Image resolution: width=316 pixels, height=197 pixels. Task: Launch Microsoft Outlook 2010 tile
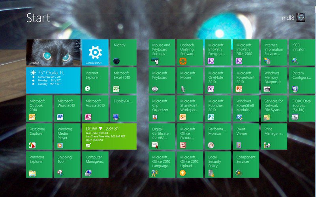coord(39,108)
